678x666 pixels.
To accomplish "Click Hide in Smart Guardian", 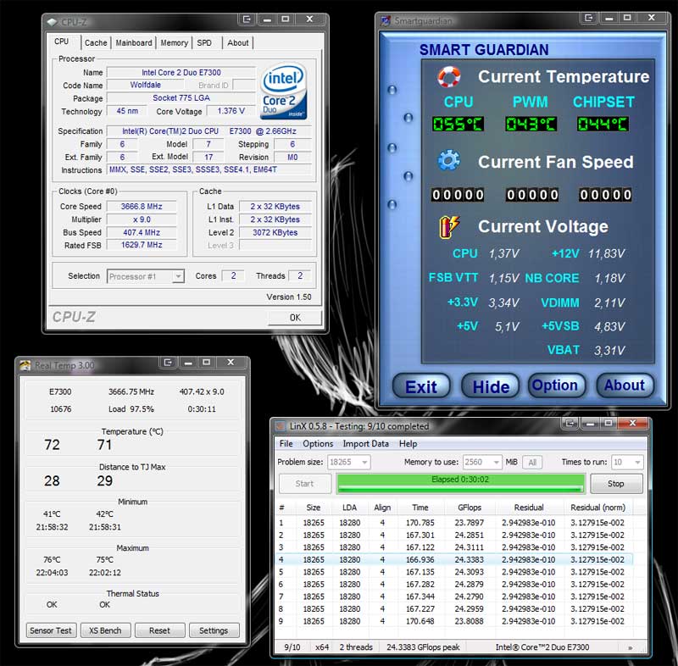I will click(x=491, y=386).
